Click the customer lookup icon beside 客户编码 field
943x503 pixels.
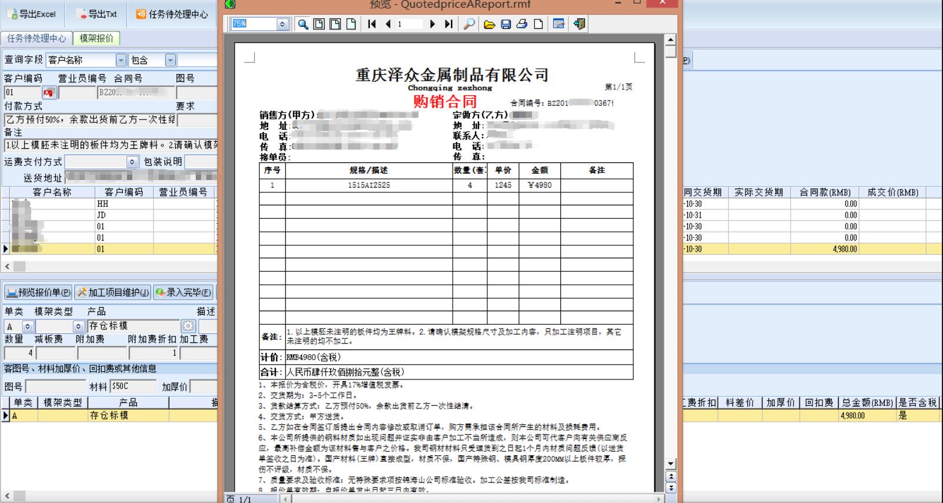49,92
